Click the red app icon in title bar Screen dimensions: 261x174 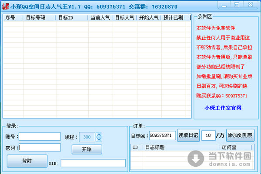pos(6,6)
